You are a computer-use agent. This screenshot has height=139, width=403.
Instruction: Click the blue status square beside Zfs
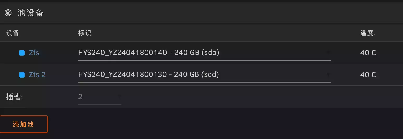tap(22, 53)
